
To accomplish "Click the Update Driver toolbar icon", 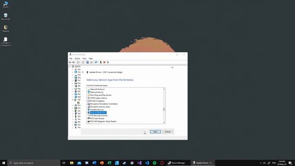I will 100,62.
